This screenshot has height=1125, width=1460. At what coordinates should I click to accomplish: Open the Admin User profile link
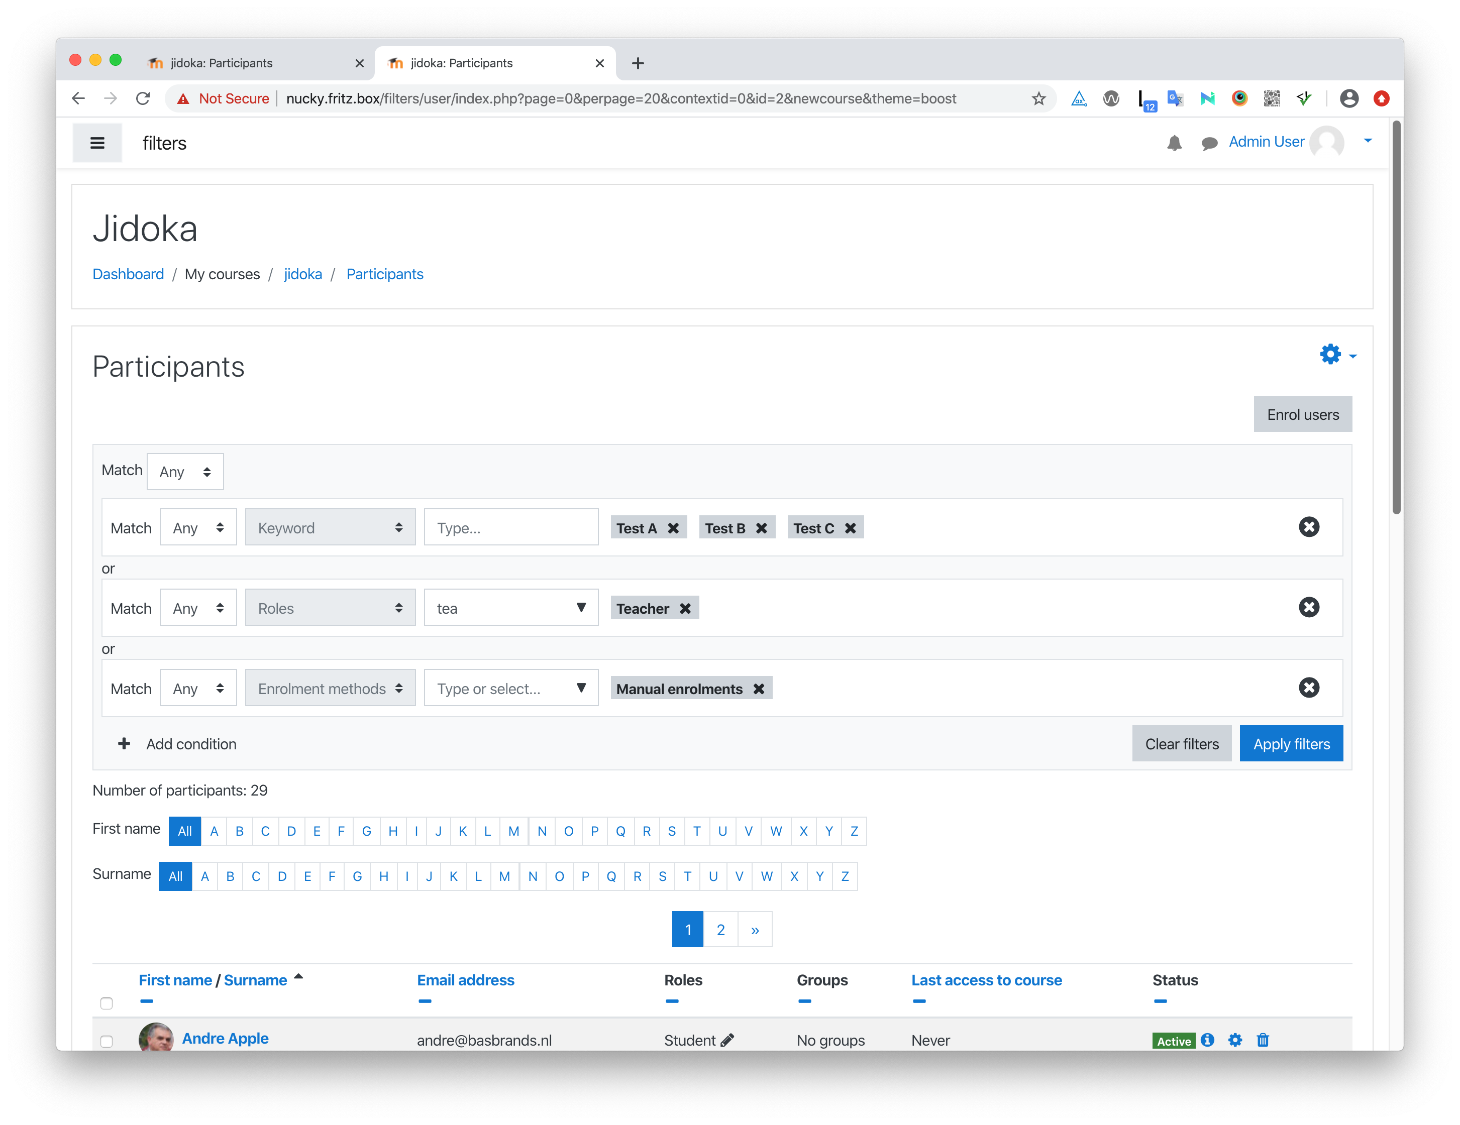[x=1266, y=142]
